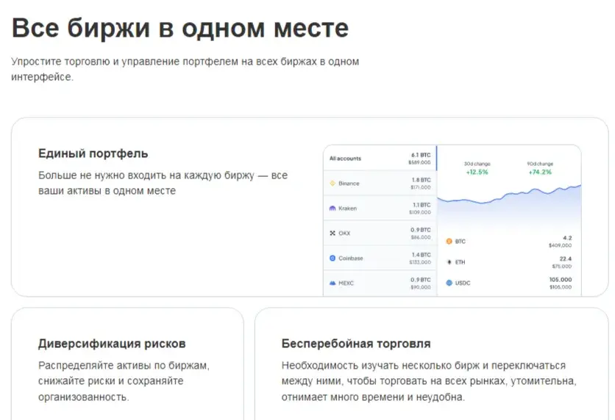Click the heading Все биржи в одном месте
Image resolution: width=615 pixels, height=420 pixels.
click(x=180, y=28)
